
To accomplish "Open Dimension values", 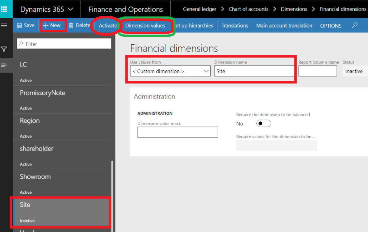I will [145, 26].
